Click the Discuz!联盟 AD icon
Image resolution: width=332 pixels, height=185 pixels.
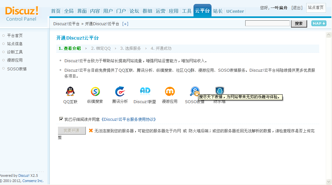[145, 91]
